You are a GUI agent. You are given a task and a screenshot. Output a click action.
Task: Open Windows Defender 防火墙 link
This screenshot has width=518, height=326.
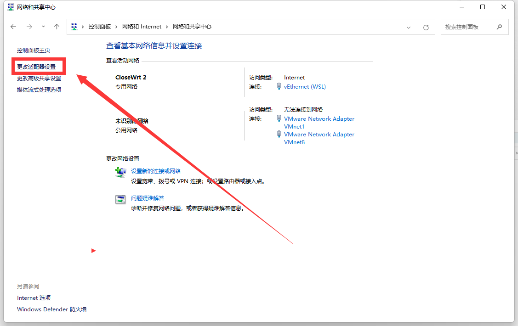(x=51, y=309)
